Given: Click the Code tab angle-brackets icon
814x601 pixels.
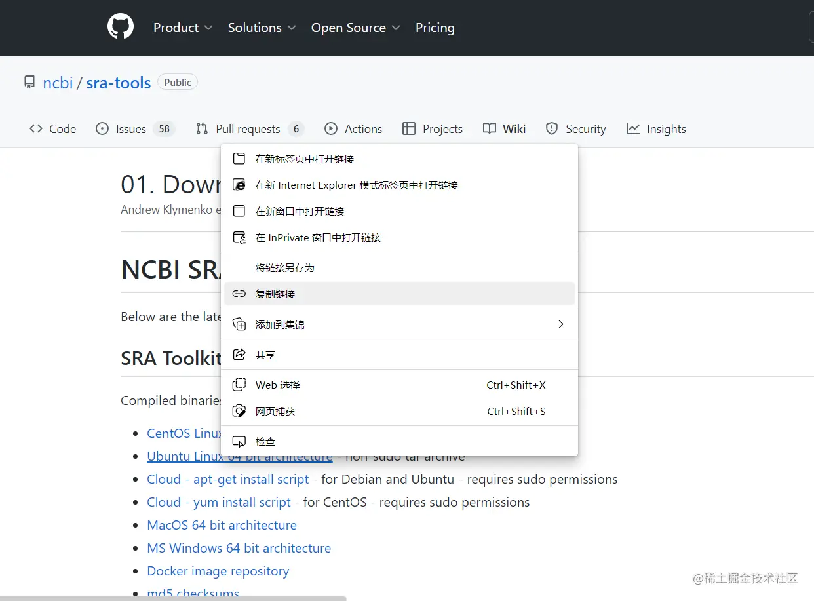Looking at the screenshot, I should point(36,128).
